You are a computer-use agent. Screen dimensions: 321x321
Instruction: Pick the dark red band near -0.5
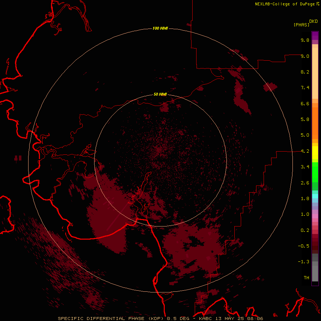pyautogui.click(x=315, y=246)
